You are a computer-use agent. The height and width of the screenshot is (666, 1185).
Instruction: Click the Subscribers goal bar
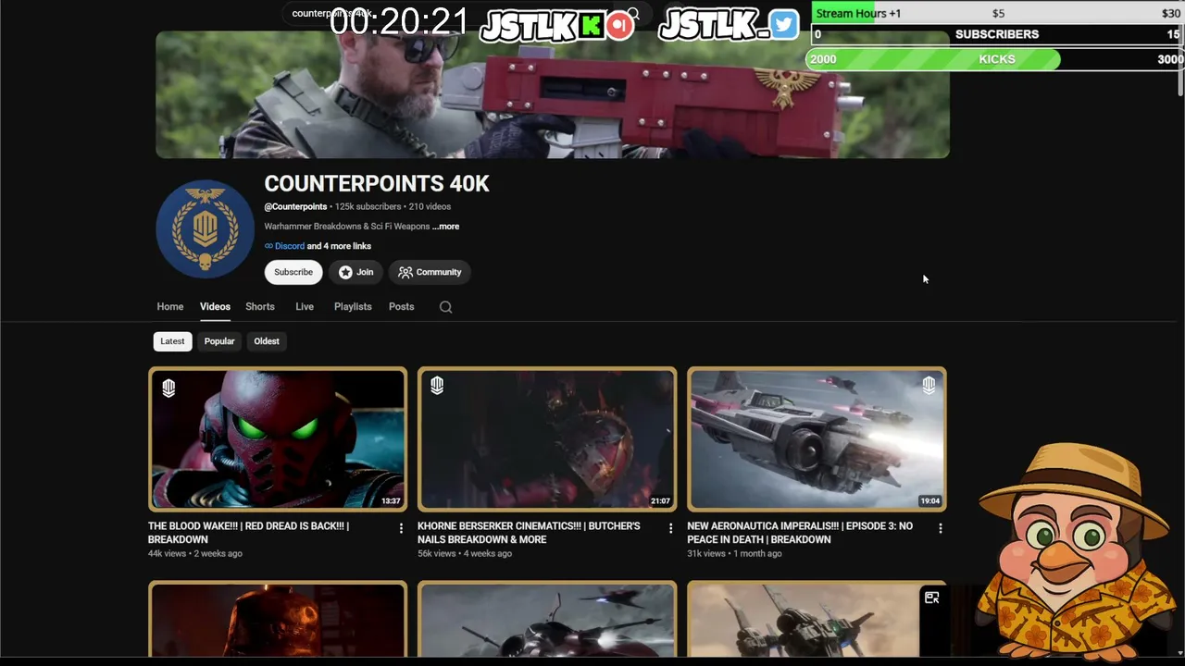point(997,34)
